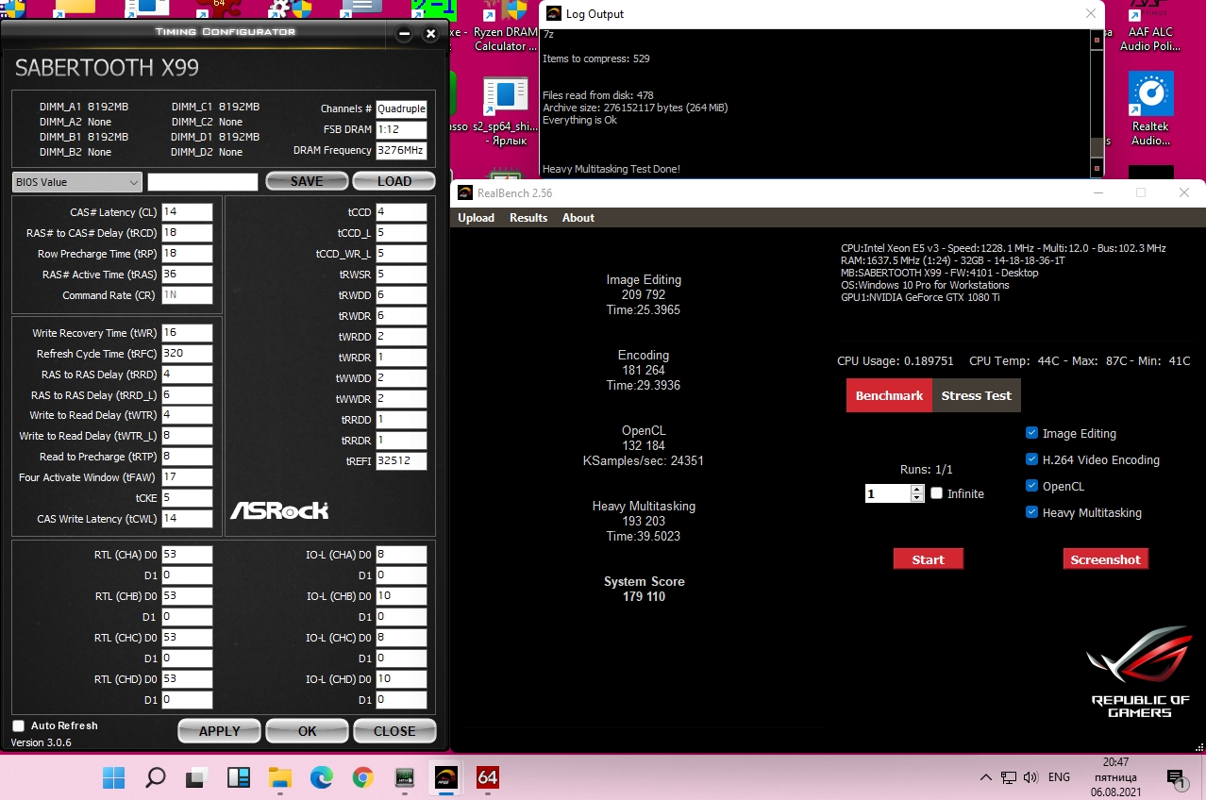Start the RealBench benchmark
Viewport: 1206px width, 800px height.
[929, 559]
